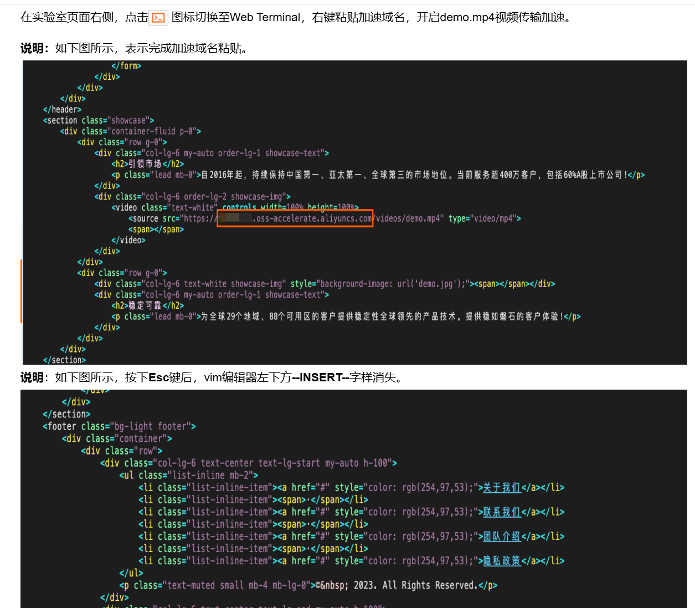Click the '隐私政策' link text in the code
This screenshot has height=608, width=695.
(502, 560)
